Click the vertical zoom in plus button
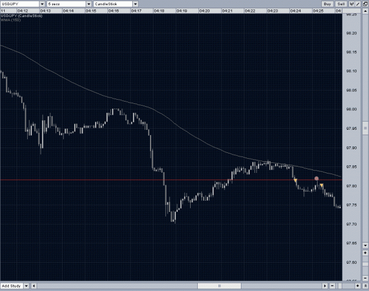Screen dimensions: 369x291 coord(365,253)
